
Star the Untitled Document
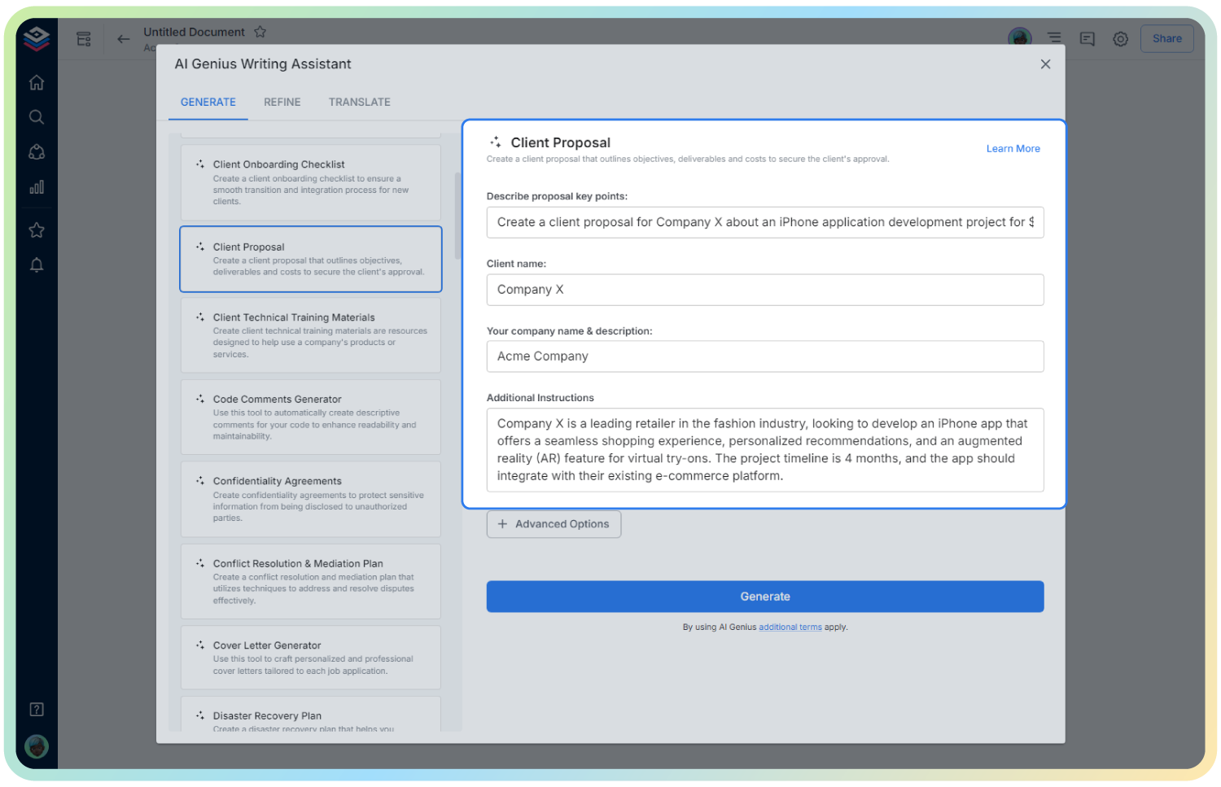click(260, 32)
